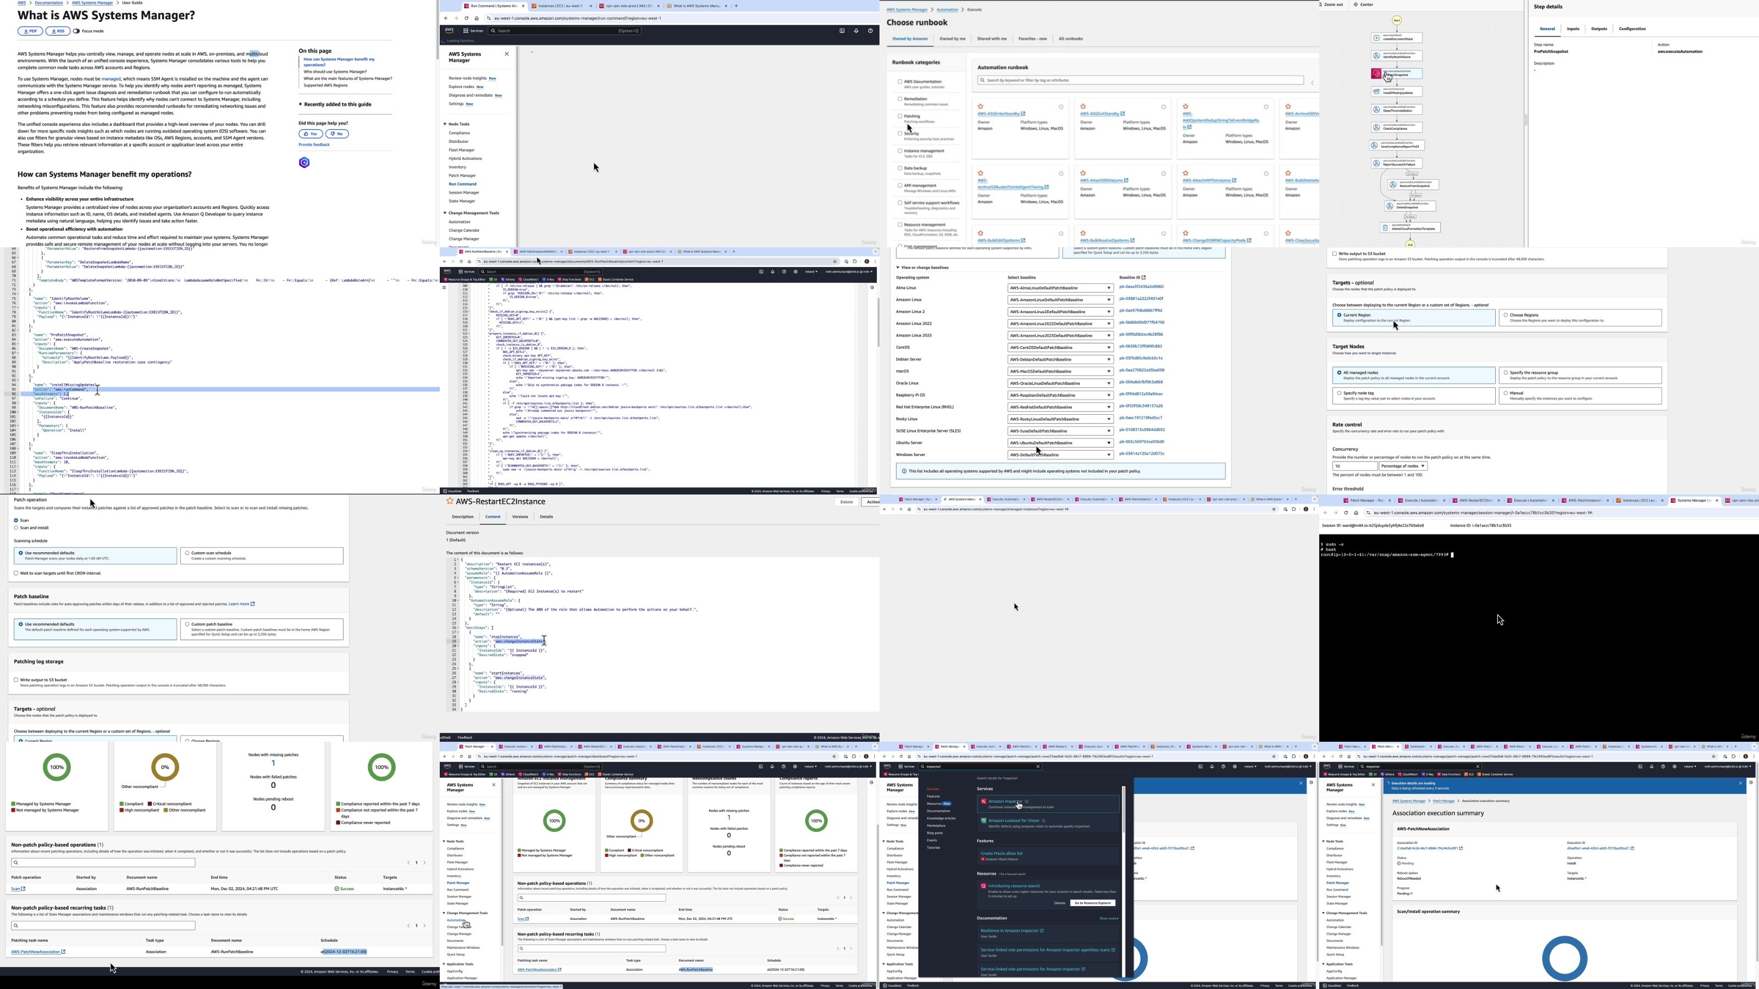Click the CheckCompliance step in the diagram

[1397, 127]
